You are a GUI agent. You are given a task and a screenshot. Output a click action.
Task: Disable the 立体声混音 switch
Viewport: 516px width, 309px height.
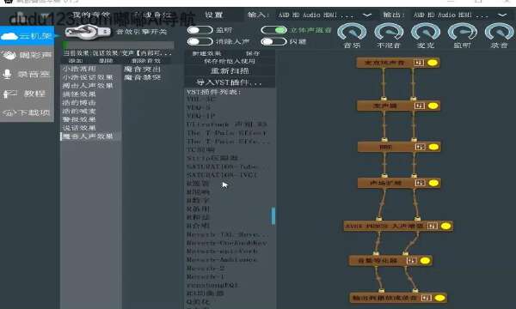point(273,30)
